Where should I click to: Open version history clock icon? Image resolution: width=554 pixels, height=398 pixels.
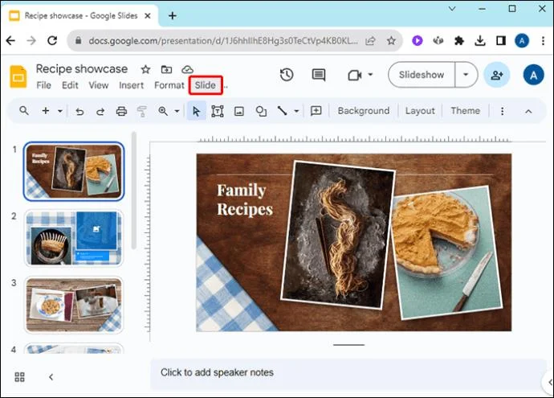pos(287,75)
